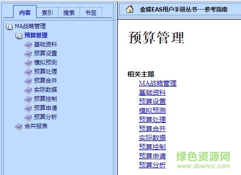Open 模拟预测 in the contents tree
This screenshot has height=175, width=241.
click(46, 63)
